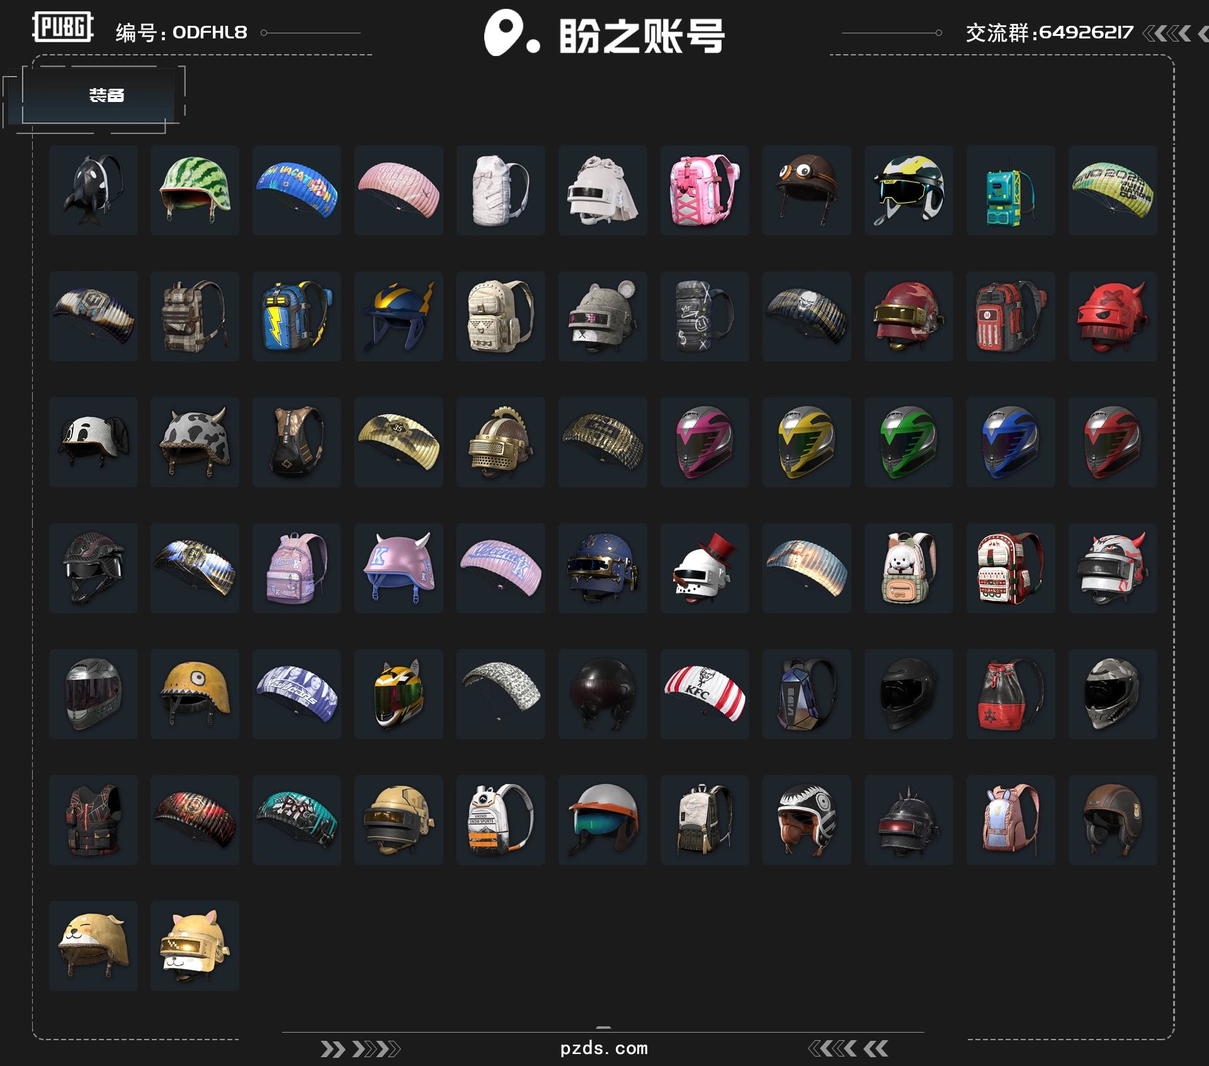Click the 盼之账号 site logo
The height and width of the screenshot is (1066, 1209).
click(x=604, y=33)
